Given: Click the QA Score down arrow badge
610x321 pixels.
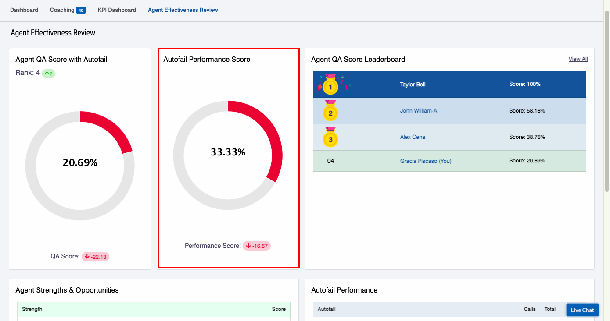Looking at the screenshot, I should point(95,257).
